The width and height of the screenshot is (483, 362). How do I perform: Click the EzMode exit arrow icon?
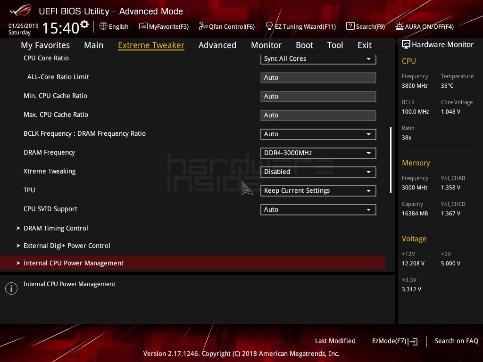point(413,341)
